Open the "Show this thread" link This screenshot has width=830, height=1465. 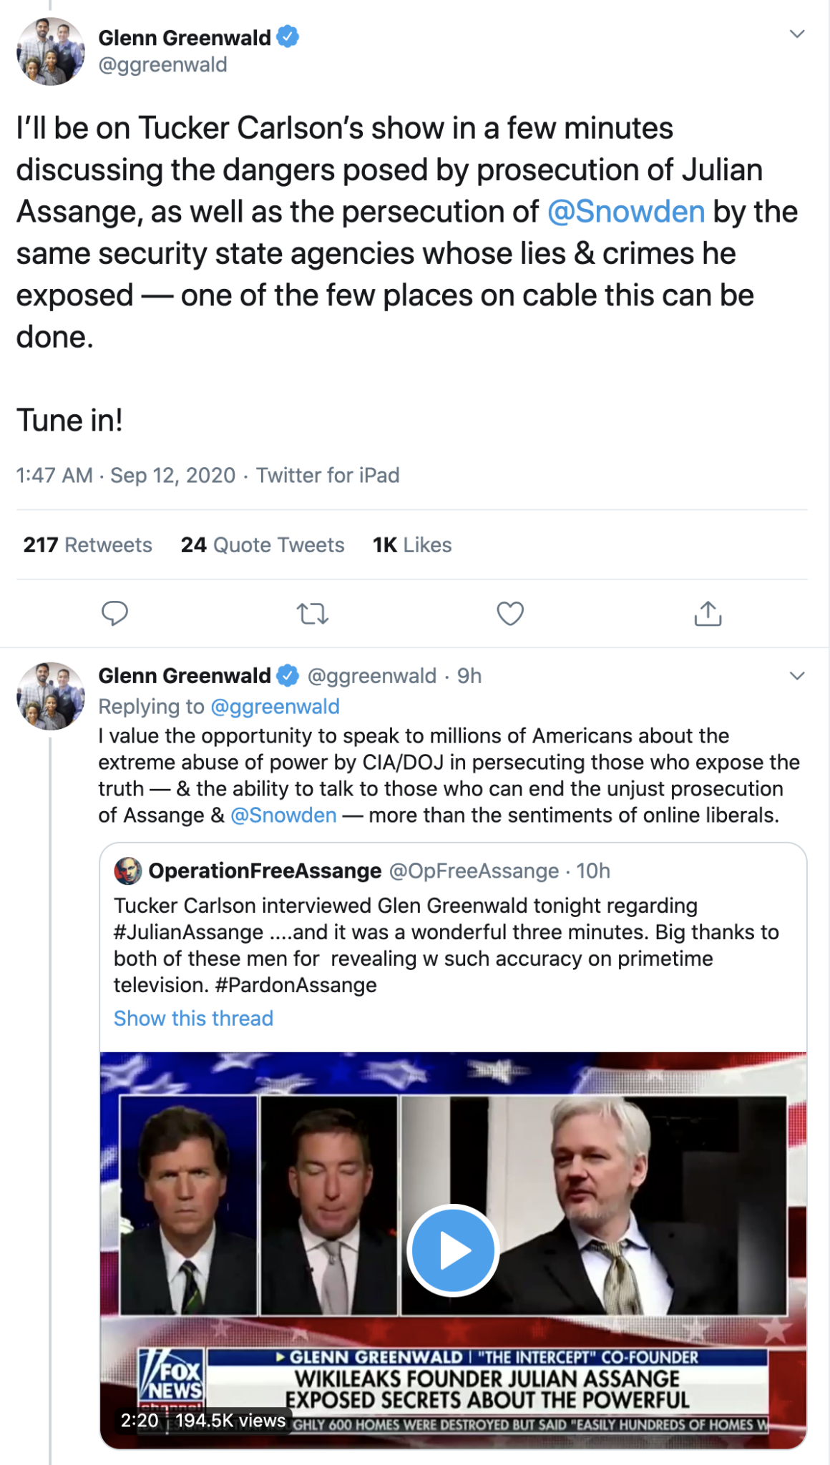(x=193, y=1018)
